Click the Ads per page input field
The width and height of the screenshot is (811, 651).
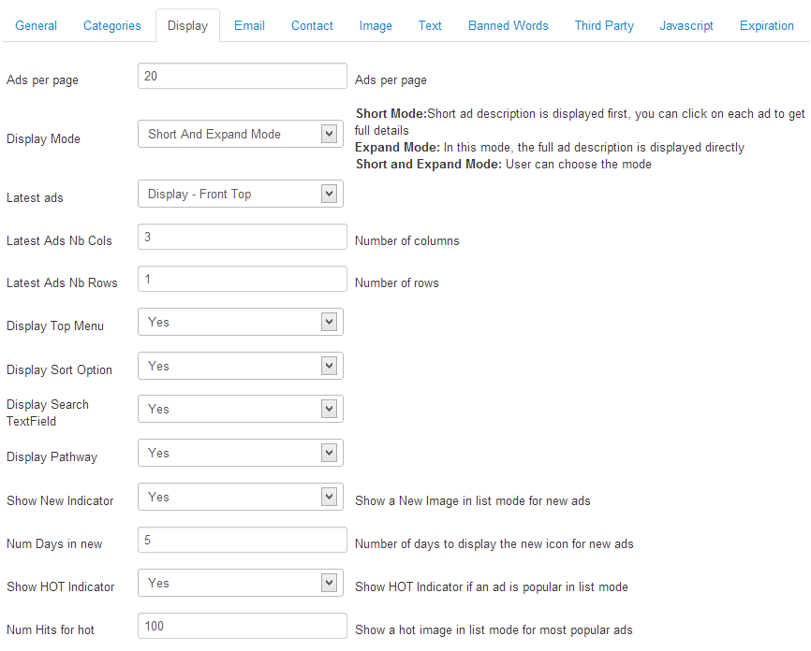click(242, 76)
